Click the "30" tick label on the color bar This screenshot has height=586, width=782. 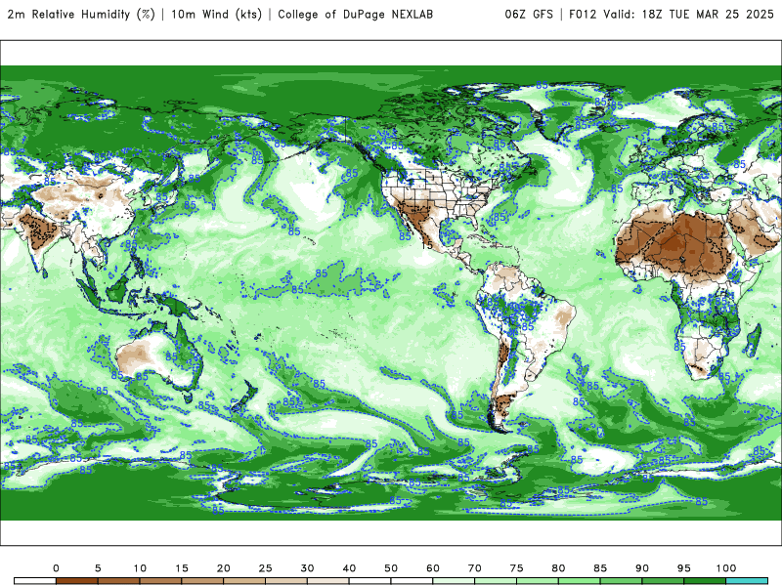[307, 568]
